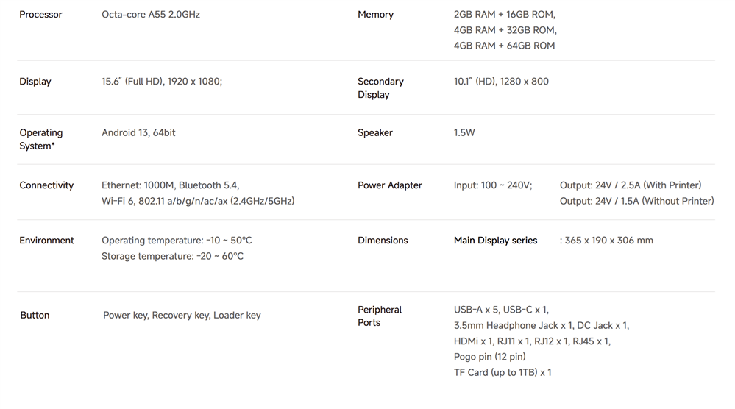735x409 pixels.
Task: Click the Peripheral Ports label
Action: (380, 316)
